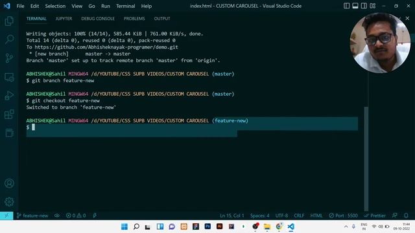Open the Source Control view
This screenshot has width=415, height=233.
(x=9, y=58)
